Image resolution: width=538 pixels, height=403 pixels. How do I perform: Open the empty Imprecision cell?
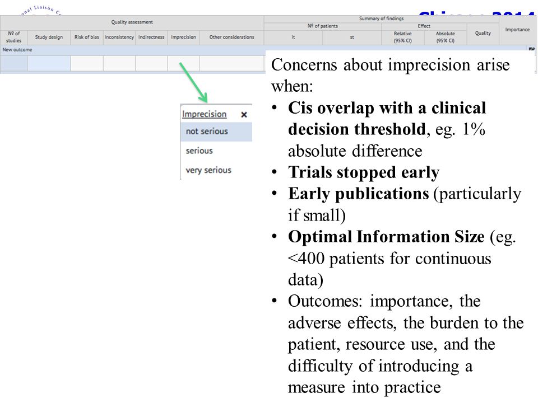click(184, 63)
